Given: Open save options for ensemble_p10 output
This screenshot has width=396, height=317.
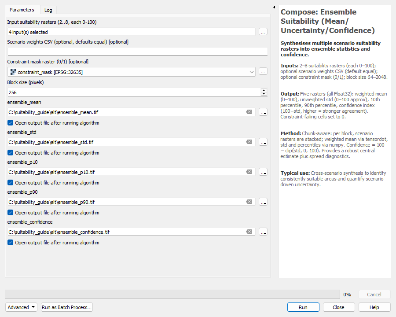Looking at the screenshot, I should click(263, 172).
